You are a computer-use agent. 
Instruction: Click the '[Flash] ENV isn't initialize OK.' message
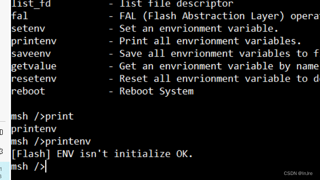102,154
